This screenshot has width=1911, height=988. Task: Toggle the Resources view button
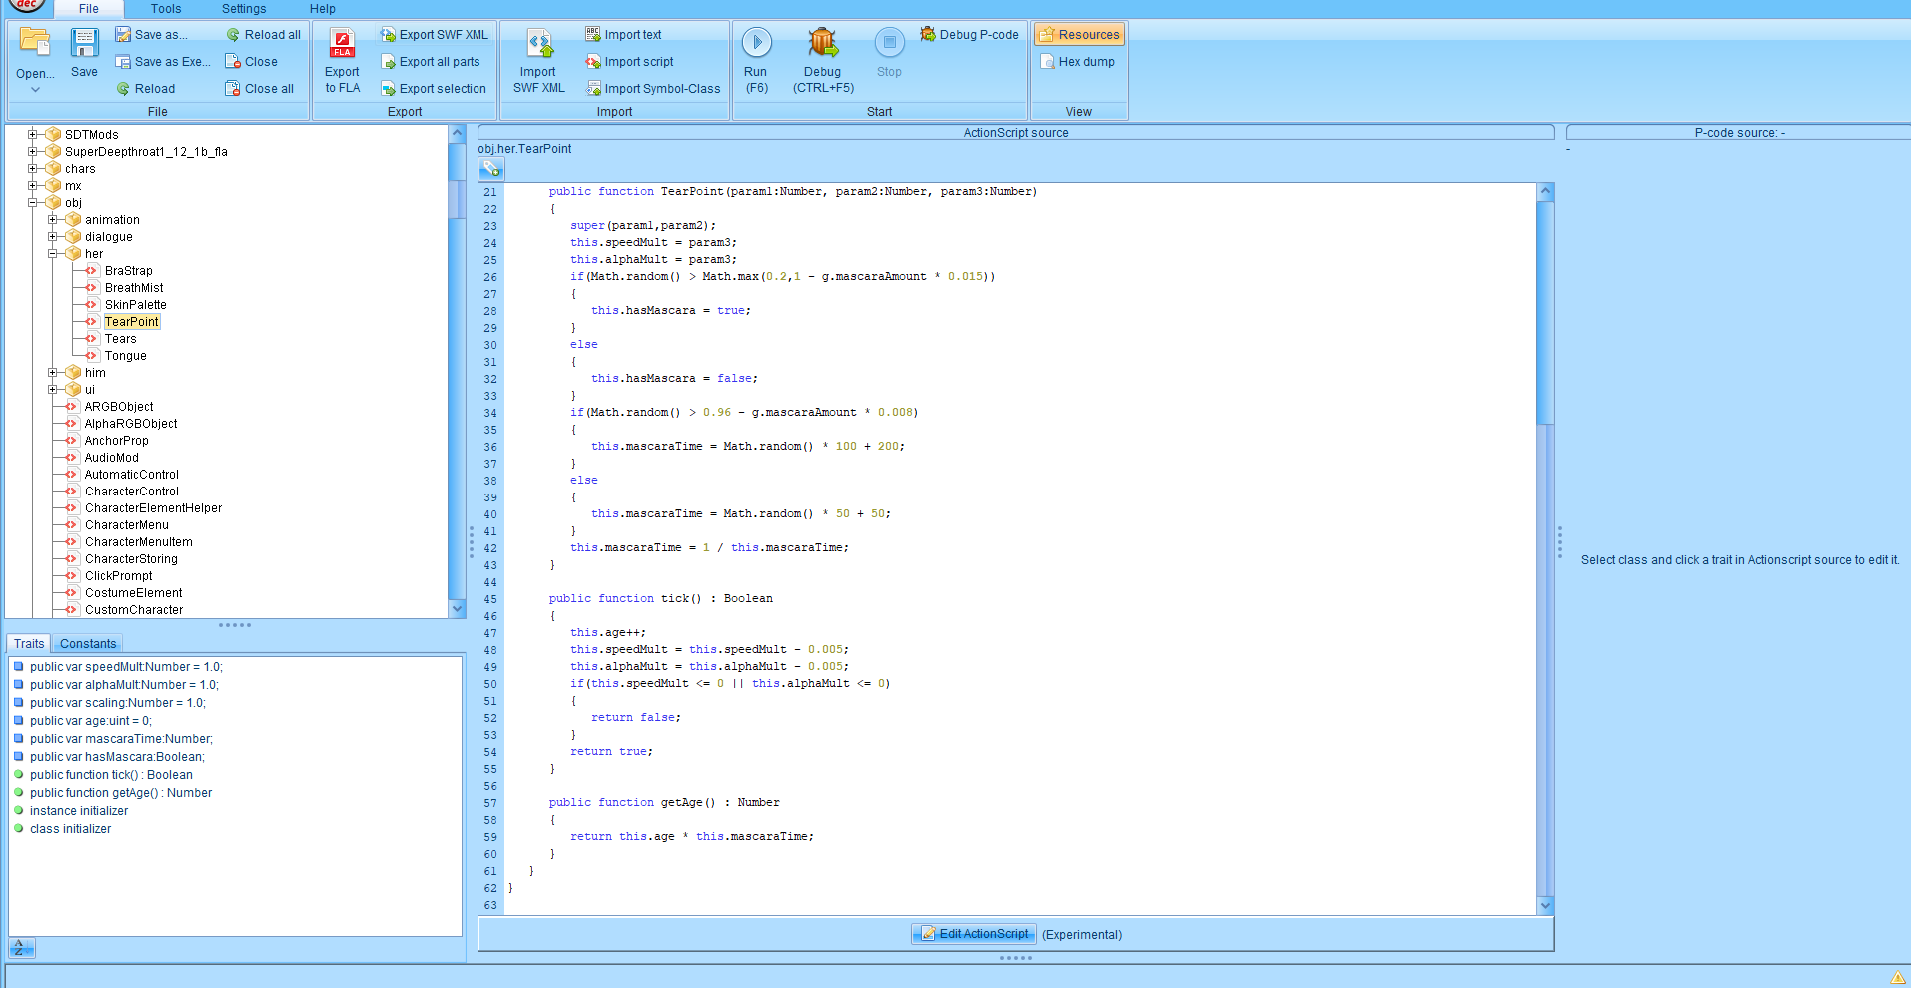coord(1079,34)
